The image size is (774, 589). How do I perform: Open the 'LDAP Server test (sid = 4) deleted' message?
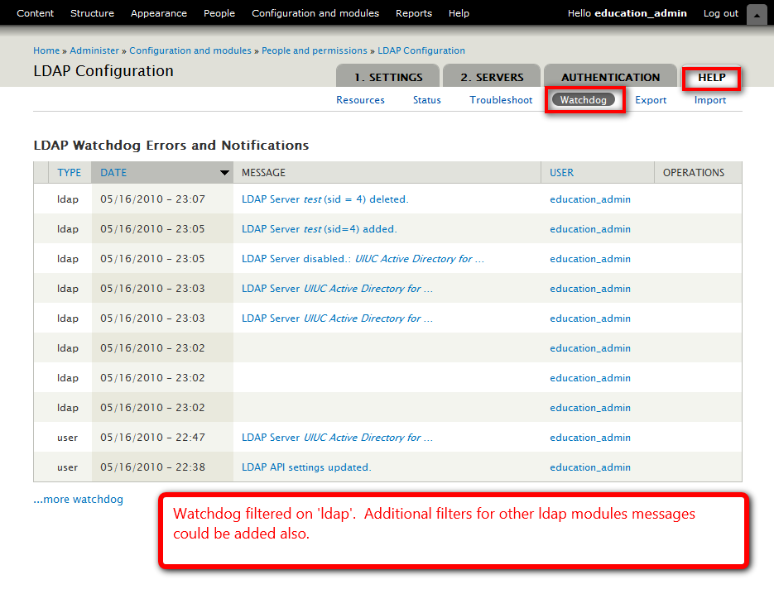[325, 199]
